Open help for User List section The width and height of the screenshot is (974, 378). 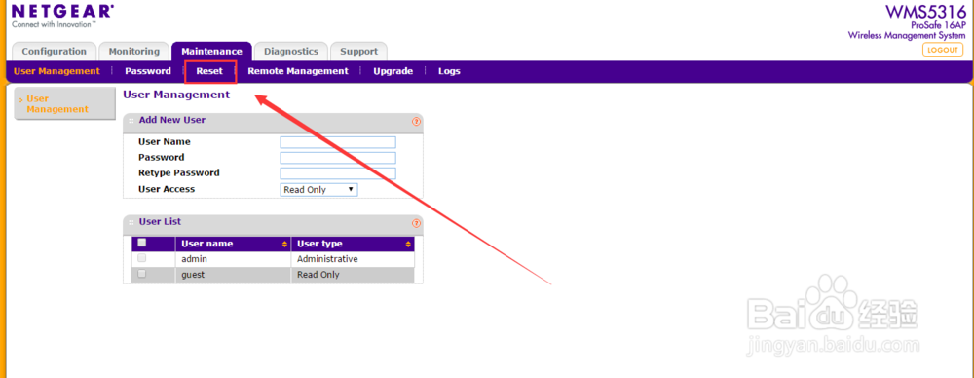click(416, 223)
